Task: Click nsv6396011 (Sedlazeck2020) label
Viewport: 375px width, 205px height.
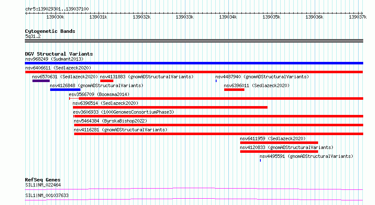Action: [257, 85]
